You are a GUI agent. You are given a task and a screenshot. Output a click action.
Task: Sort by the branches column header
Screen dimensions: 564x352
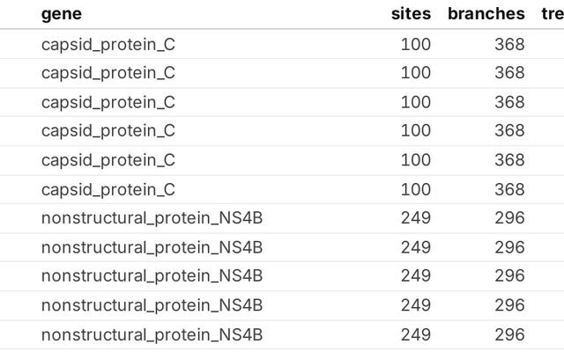(x=486, y=13)
